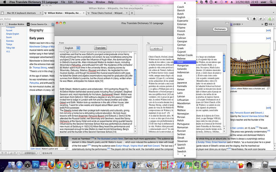Open the blue W Dock icon
276x172 pixels.
[x=124, y=165]
